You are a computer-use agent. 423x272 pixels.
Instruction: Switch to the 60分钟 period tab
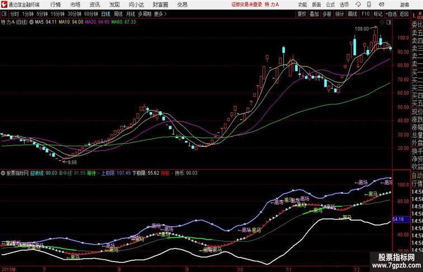click(x=91, y=14)
